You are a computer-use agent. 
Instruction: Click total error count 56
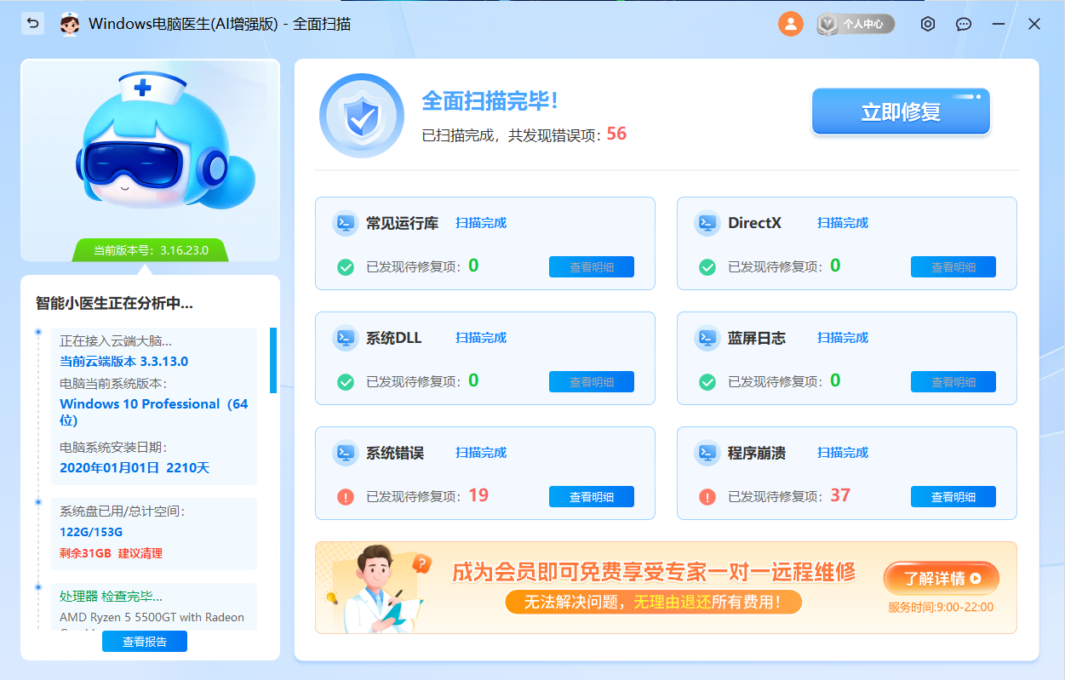point(616,134)
